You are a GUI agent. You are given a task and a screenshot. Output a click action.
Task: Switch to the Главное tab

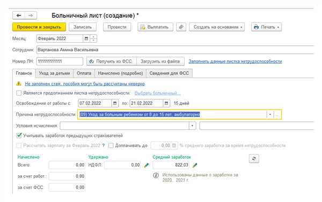pos(24,73)
